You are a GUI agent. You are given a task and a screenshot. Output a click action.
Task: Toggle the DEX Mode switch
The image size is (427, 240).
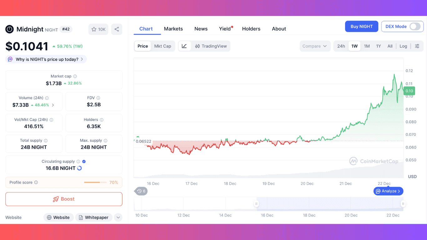[x=415, y=27]
